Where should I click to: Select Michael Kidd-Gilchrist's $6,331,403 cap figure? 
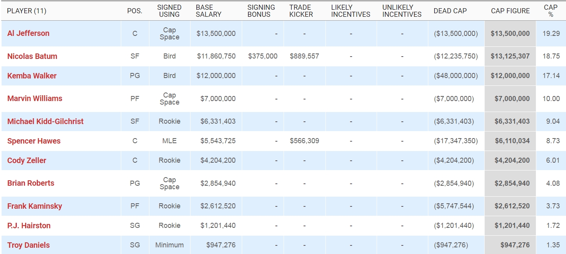coord(512,121)
